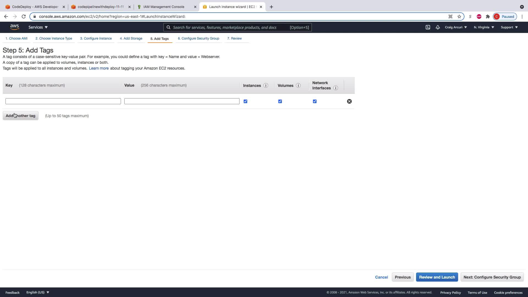Uncheck the Network Interfaces checkbox
The image size is (528, 297).
(315, 101)
